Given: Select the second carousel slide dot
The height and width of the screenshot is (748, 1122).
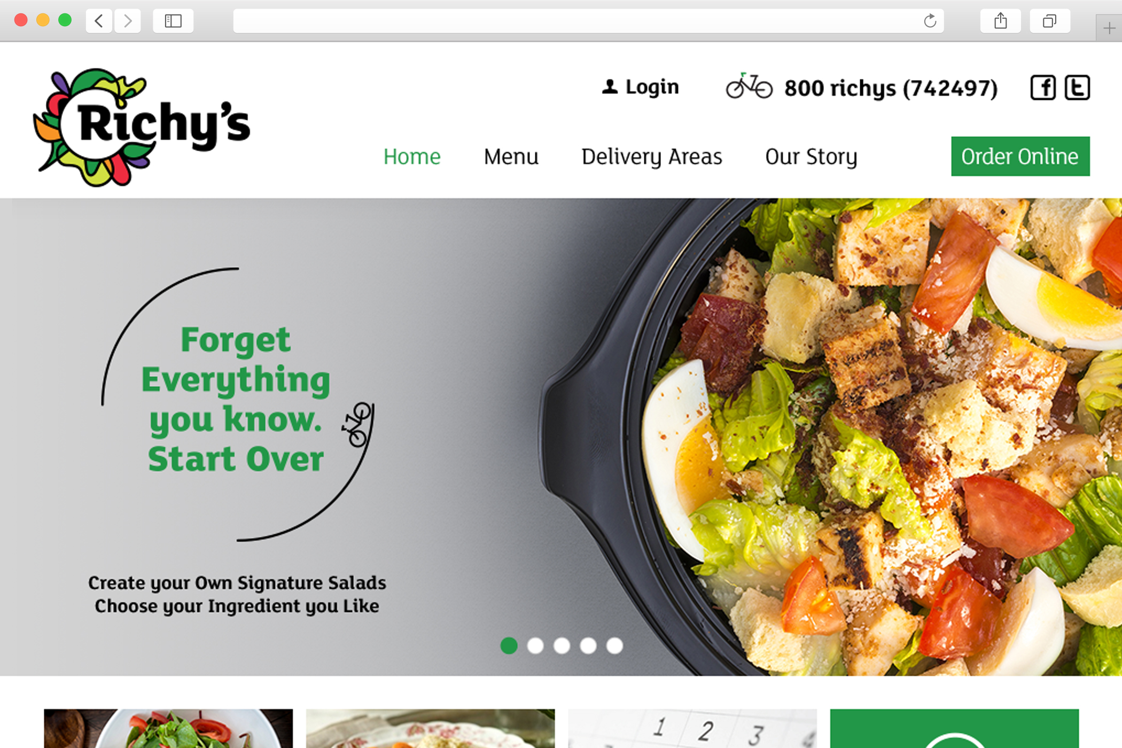Looking at the screenshot, I should tap(535, 645).
